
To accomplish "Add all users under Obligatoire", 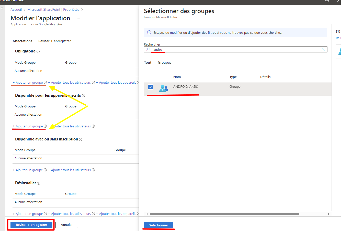I will (x=70, y=82).
